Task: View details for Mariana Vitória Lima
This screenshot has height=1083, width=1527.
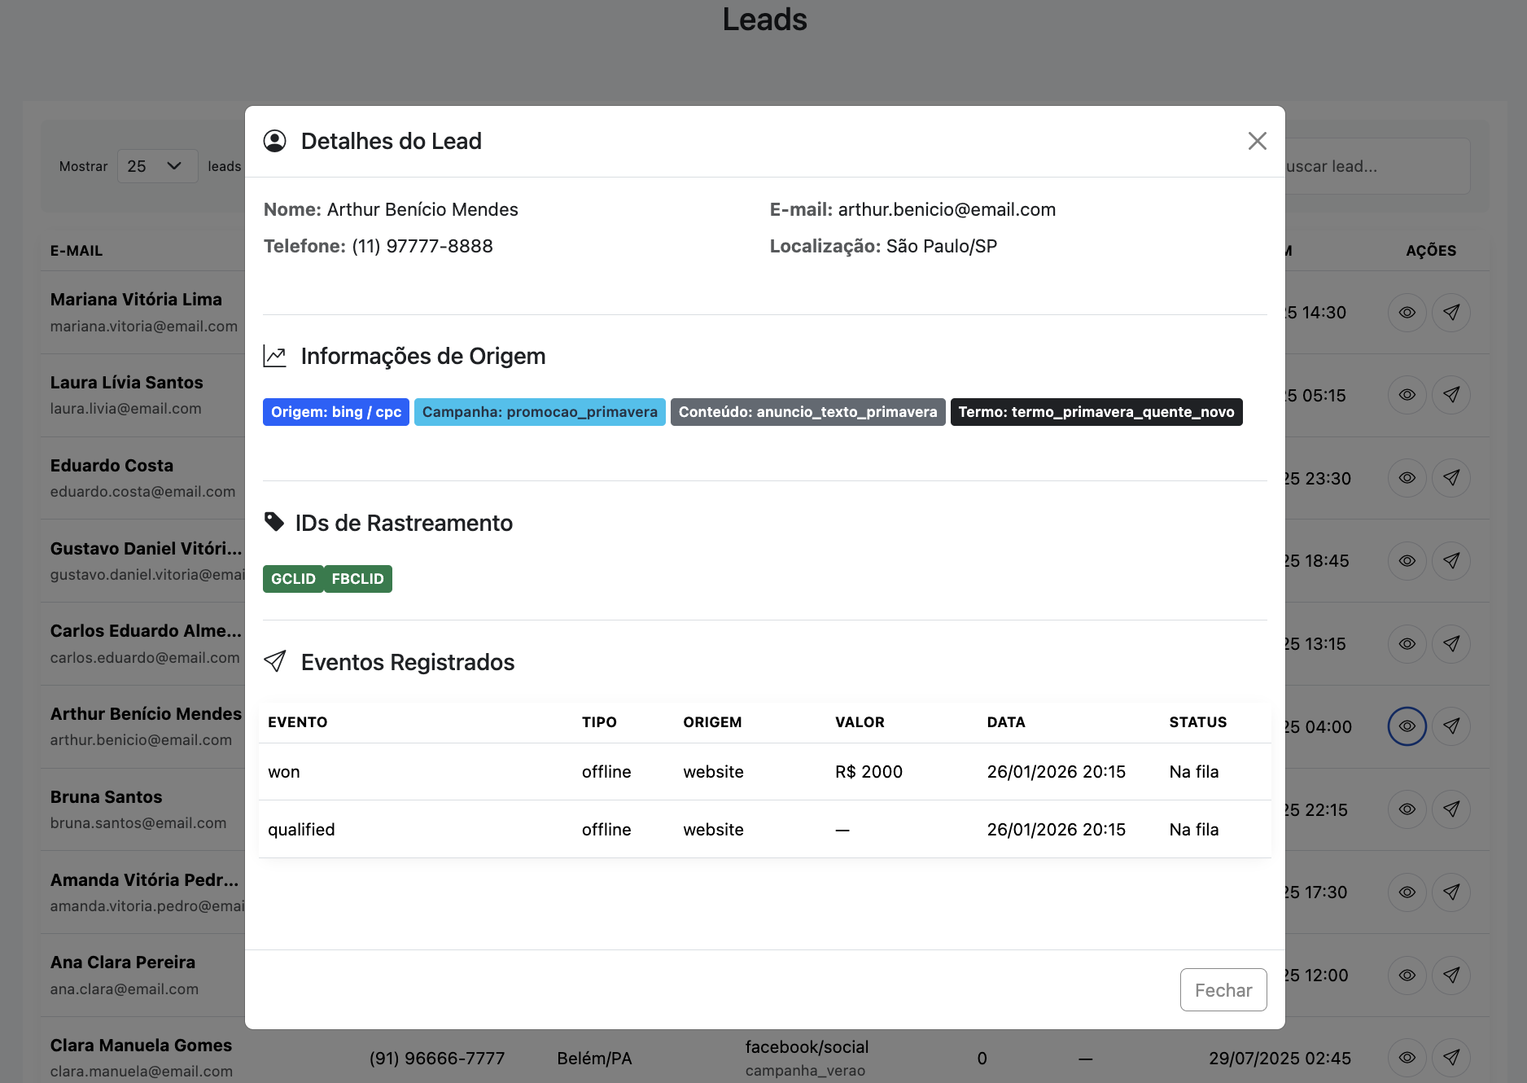Action: (1407, 313)
